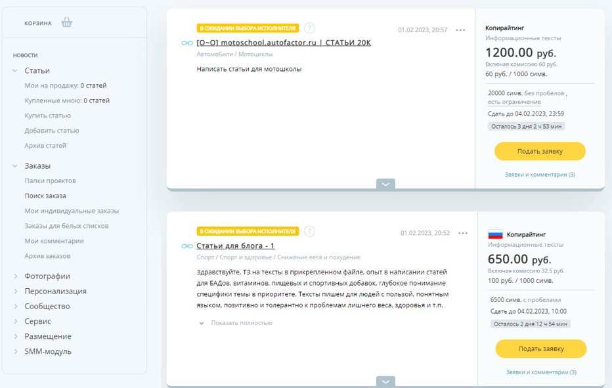Open three-dot menu for Статьи для блога order
Image resolution: width=612 pixels, height=388 pixels.
point(463,233)
